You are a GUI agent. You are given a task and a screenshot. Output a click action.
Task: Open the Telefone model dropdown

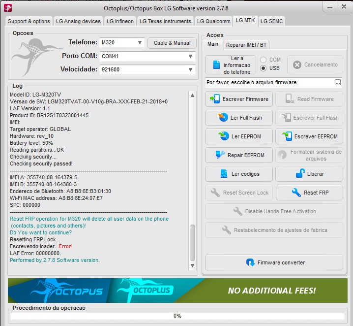pos(140,43)
